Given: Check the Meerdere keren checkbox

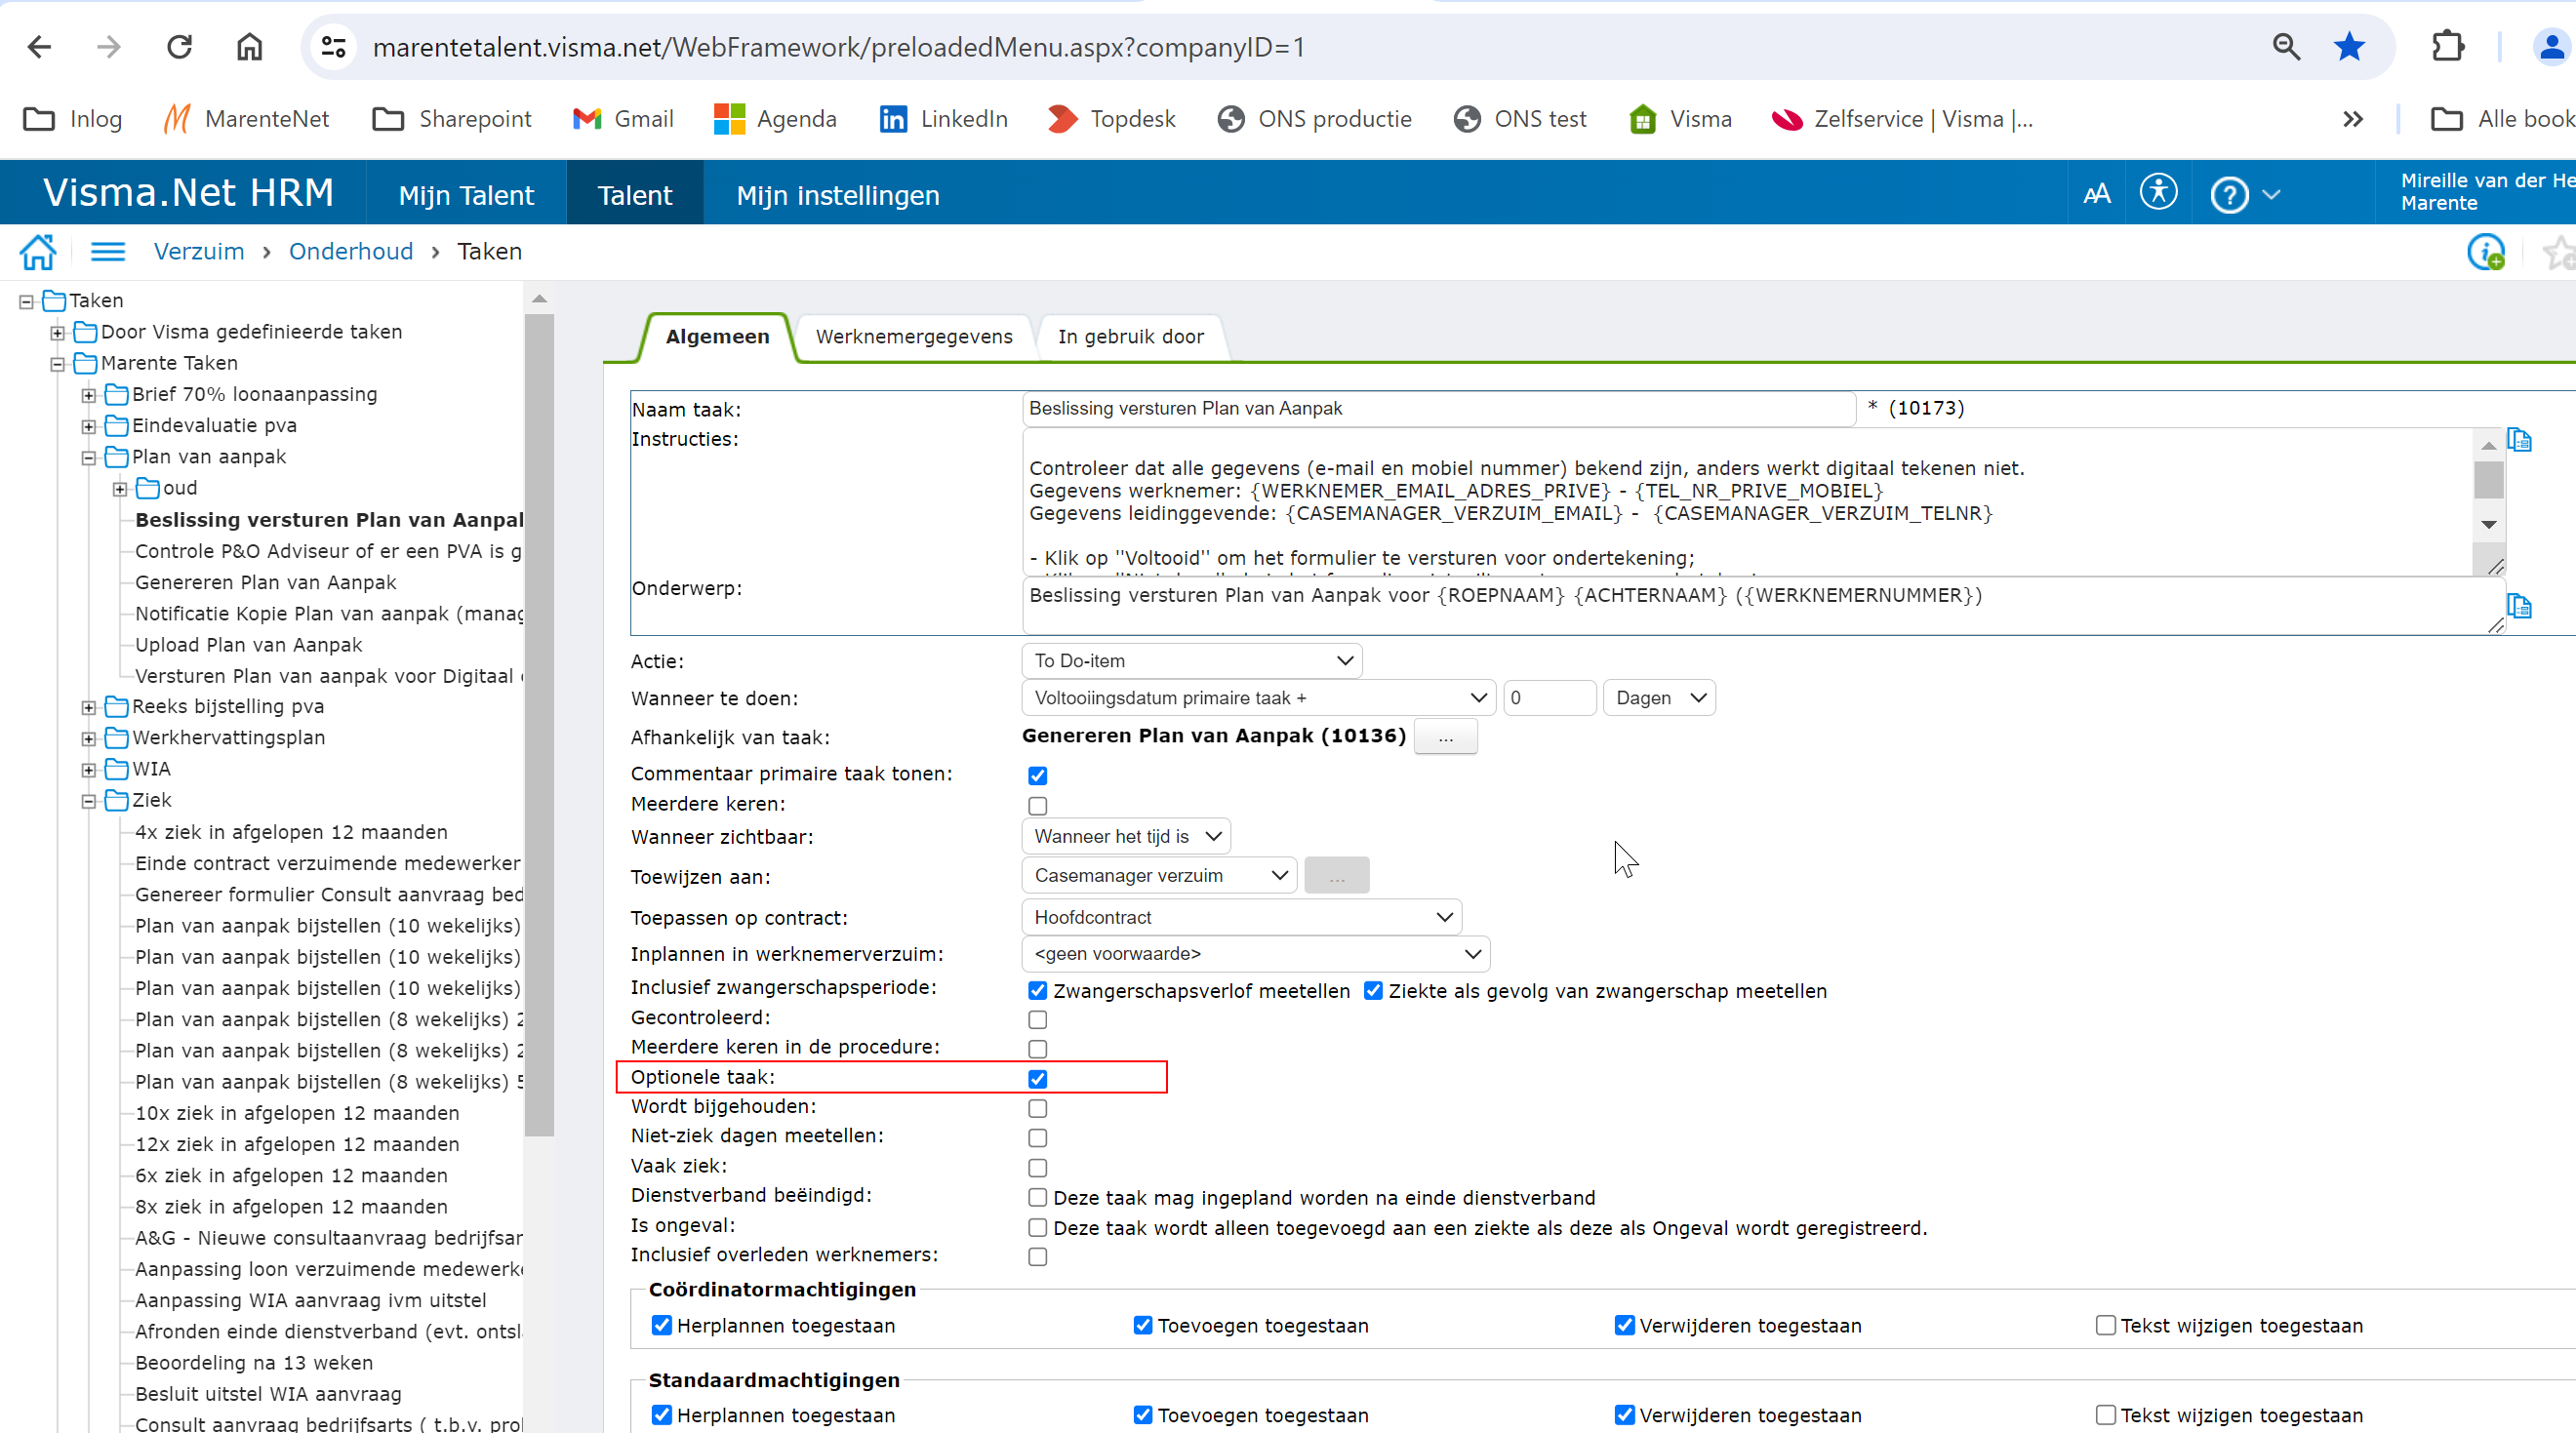Looking at the screenshot, I should (x=1037, y=806).
